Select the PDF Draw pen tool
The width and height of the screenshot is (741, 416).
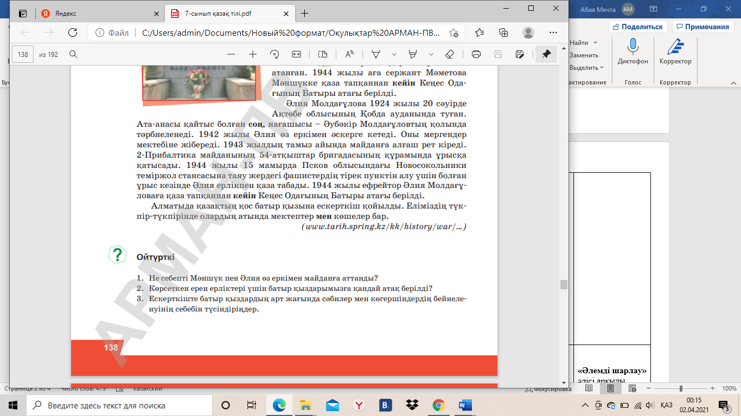coord(375,54)
